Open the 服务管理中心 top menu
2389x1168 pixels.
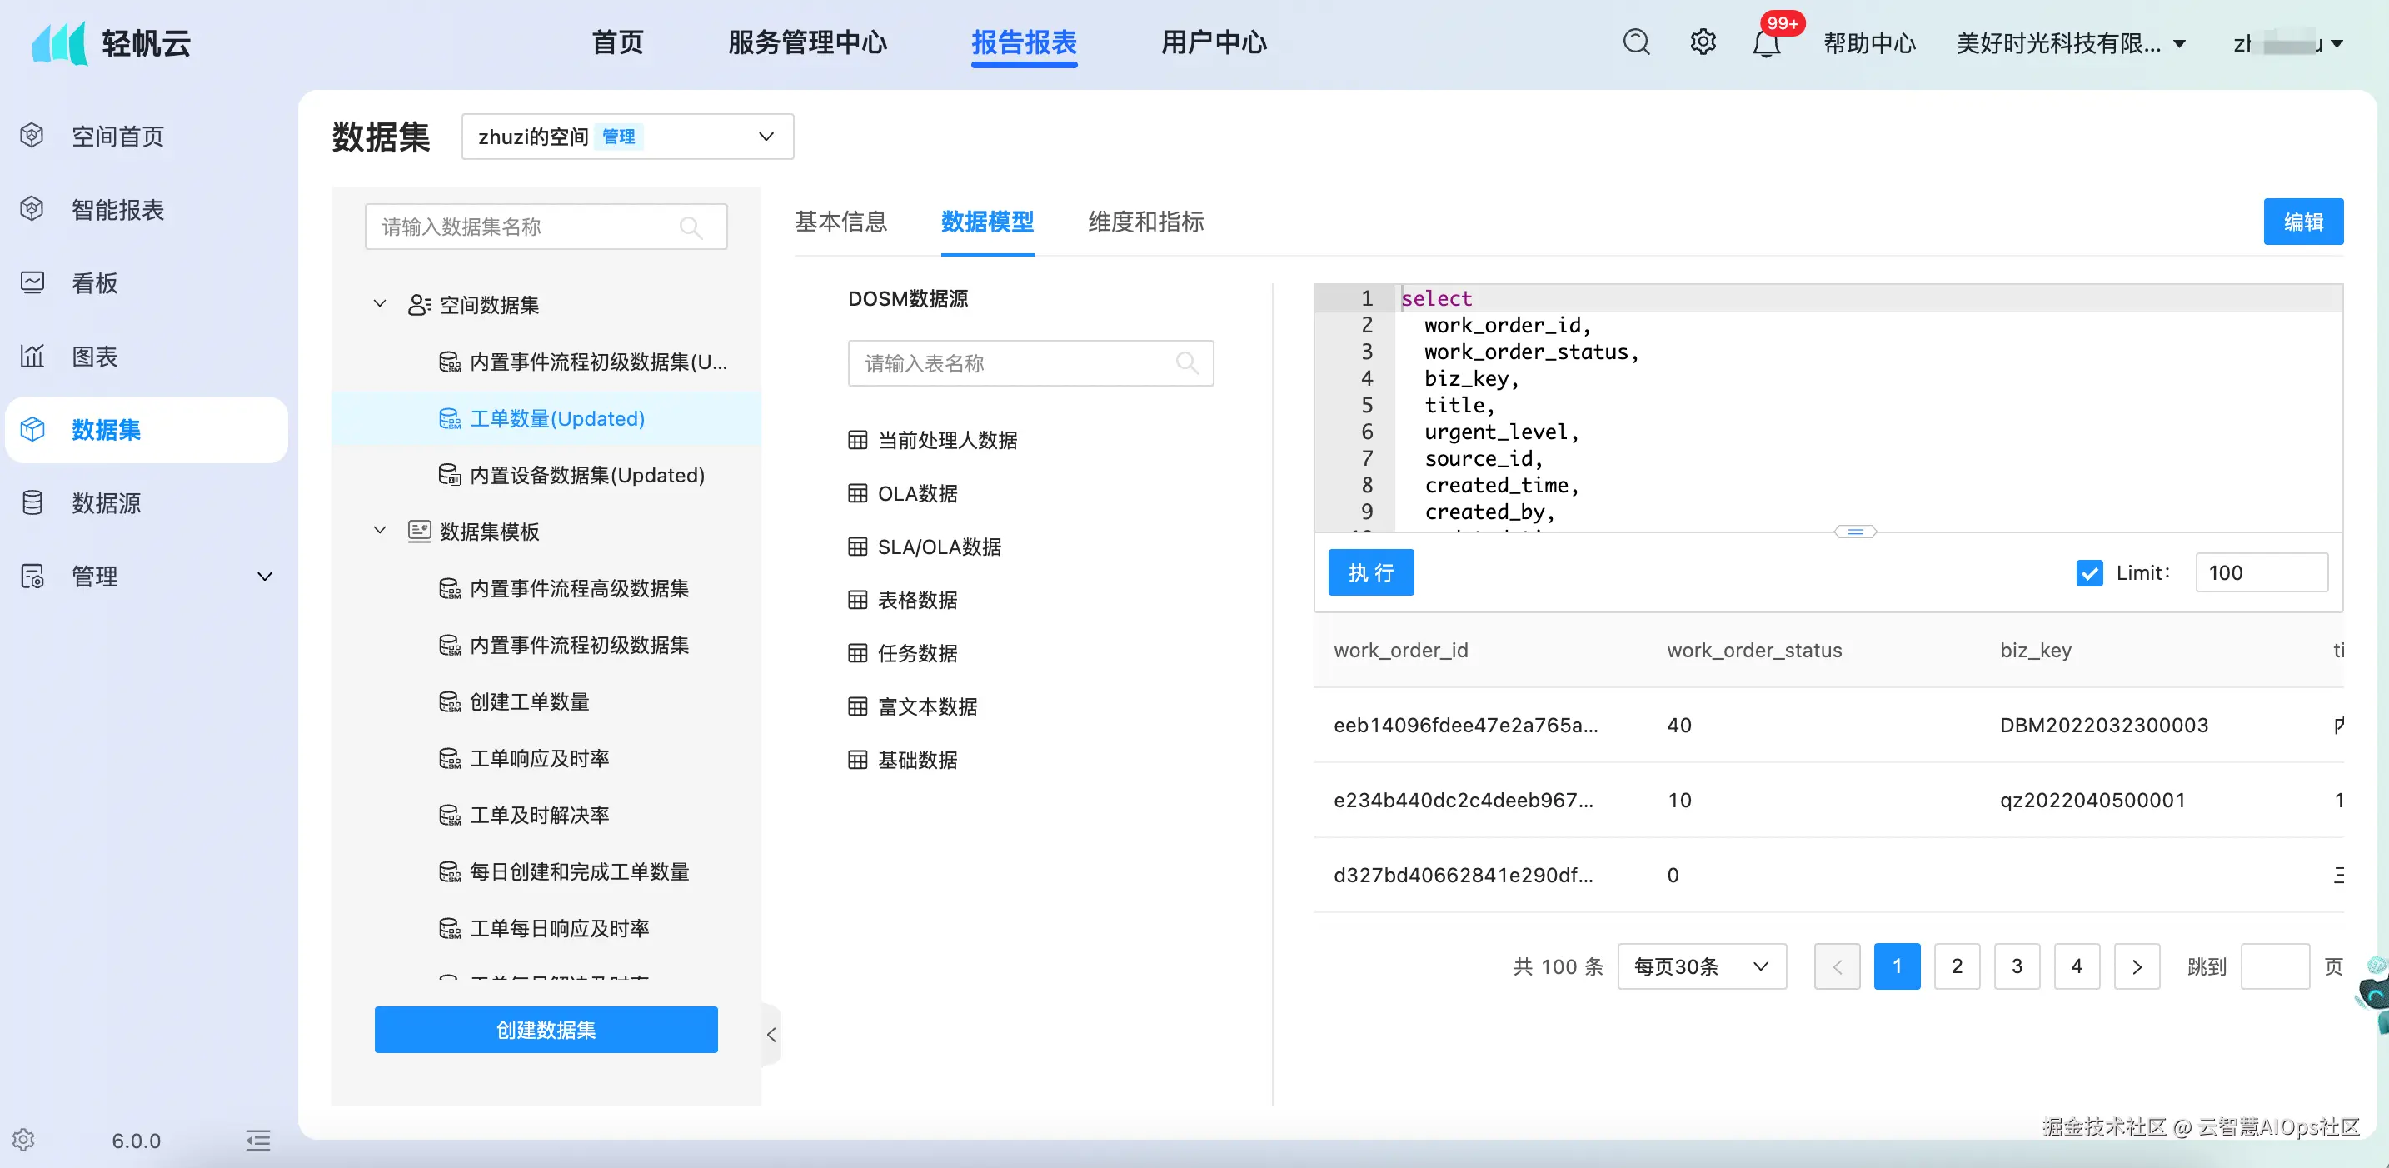[807, 42]
